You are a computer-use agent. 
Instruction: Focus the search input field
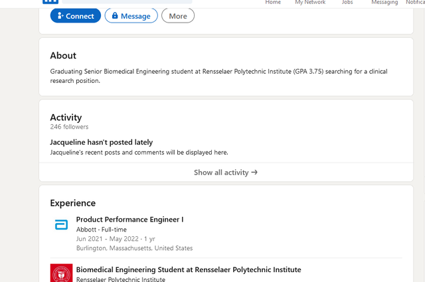127,1
